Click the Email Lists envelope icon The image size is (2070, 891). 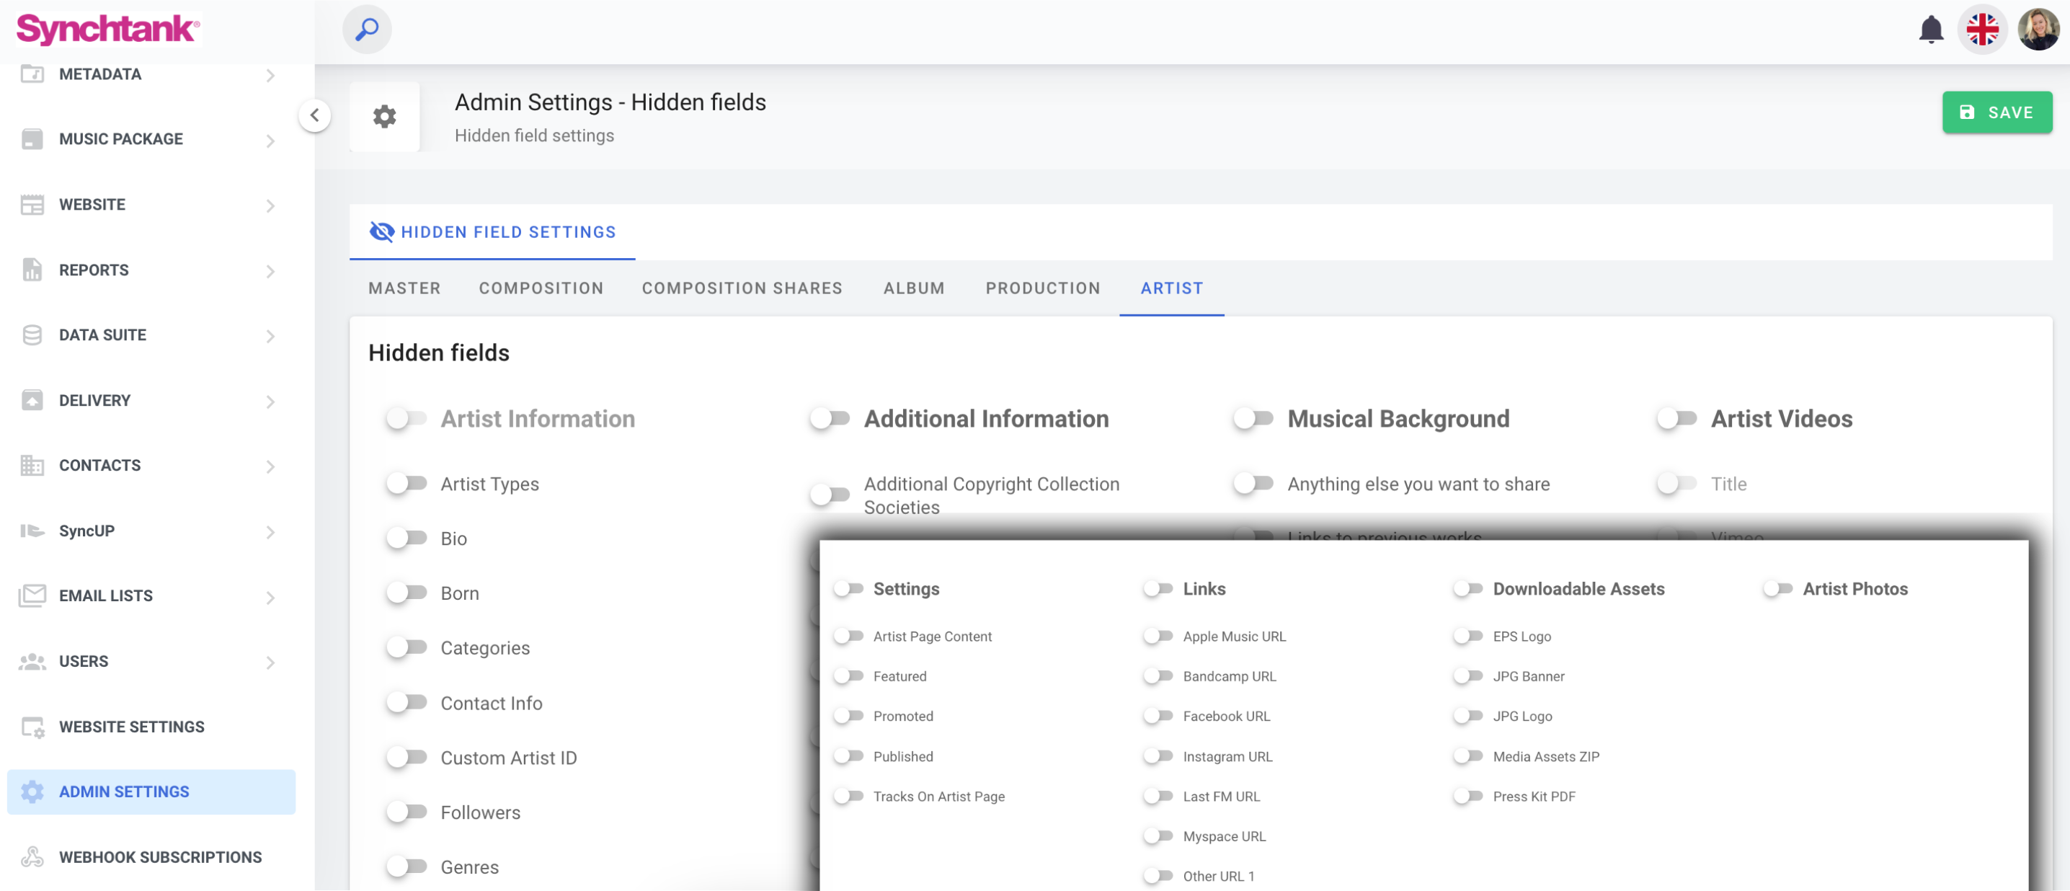click(x=32, y=595)
